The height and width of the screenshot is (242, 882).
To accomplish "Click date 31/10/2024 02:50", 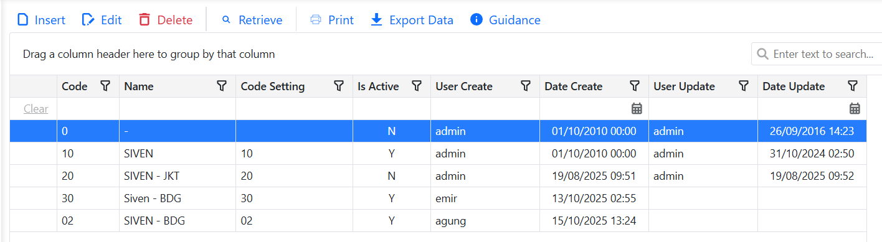I will [812, 154].
